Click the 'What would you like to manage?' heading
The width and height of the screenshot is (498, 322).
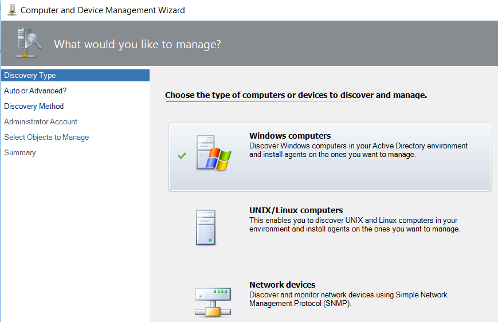click(x=137, y=44)
